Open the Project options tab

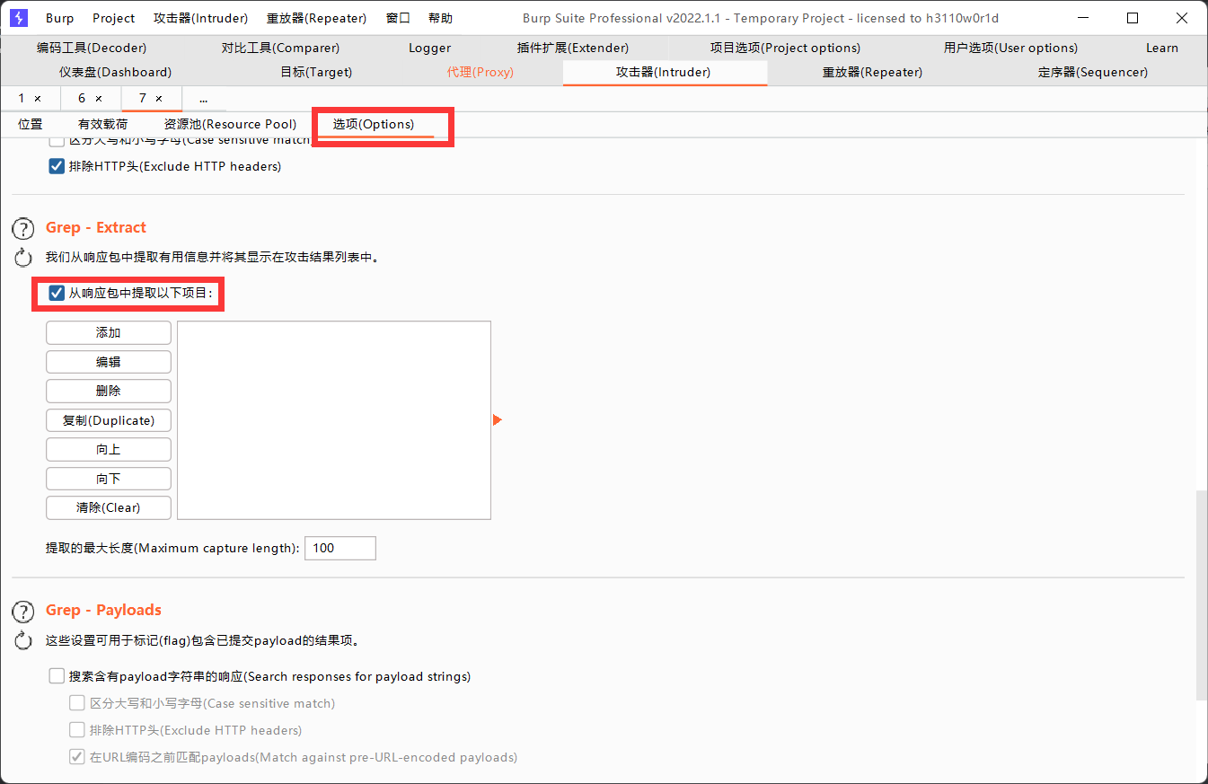pyautogui.click(x=785, y=48)
